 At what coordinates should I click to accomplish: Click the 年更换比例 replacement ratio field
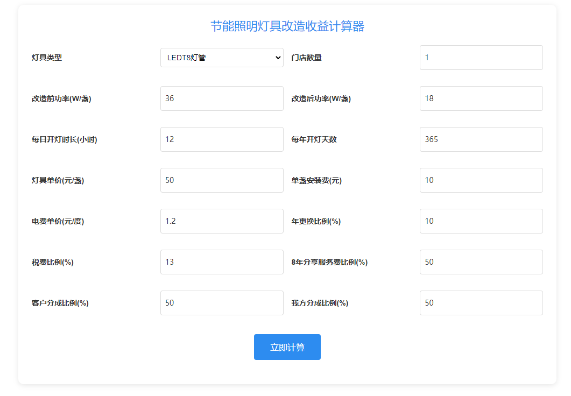click(481, 221)
